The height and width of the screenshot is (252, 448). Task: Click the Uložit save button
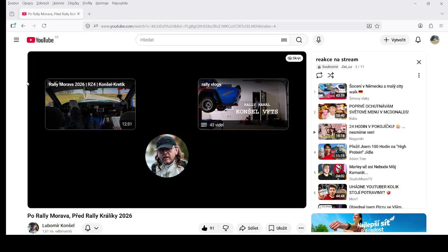(278, 228)
